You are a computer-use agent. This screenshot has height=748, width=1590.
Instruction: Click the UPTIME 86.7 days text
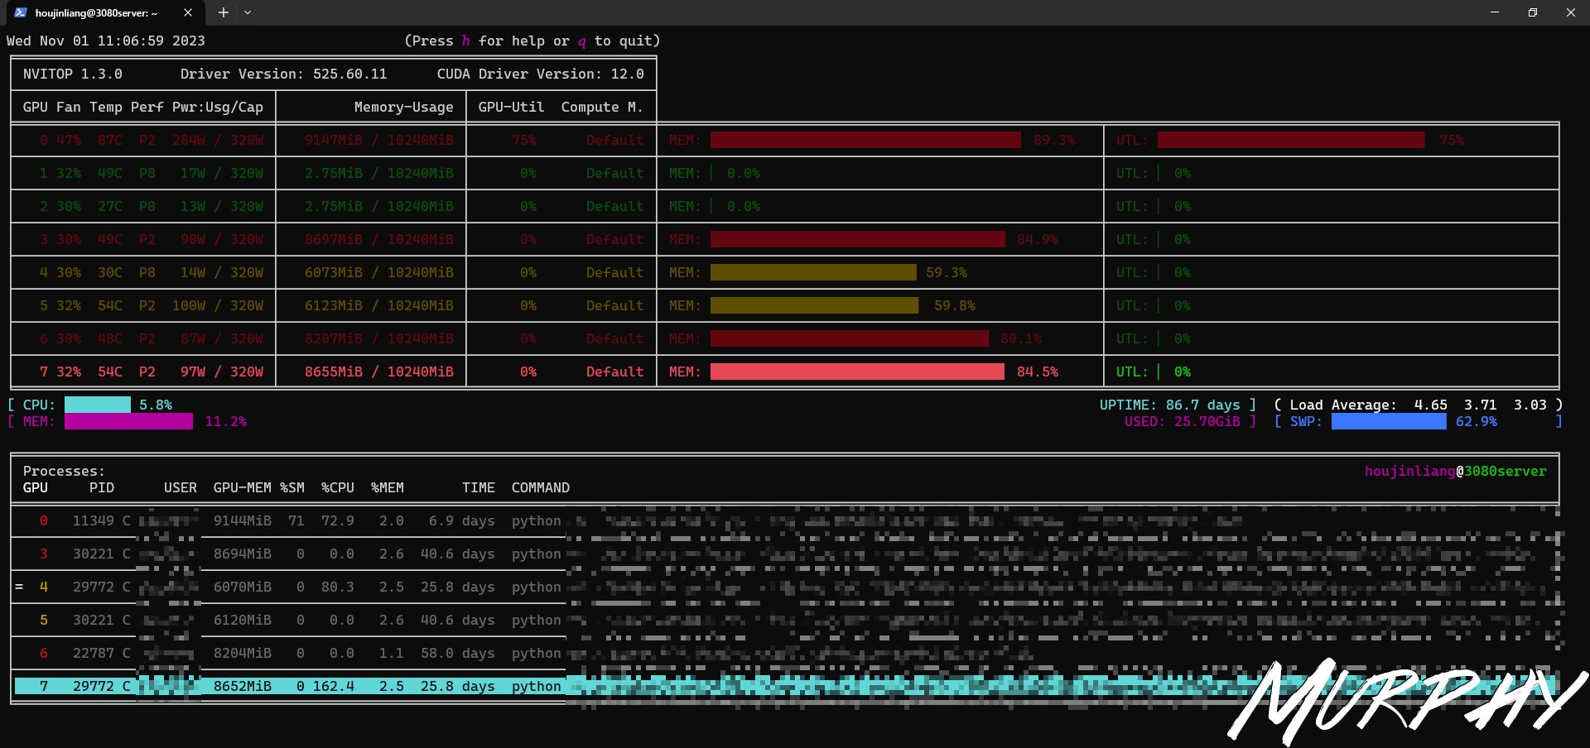pos(1170,405)
